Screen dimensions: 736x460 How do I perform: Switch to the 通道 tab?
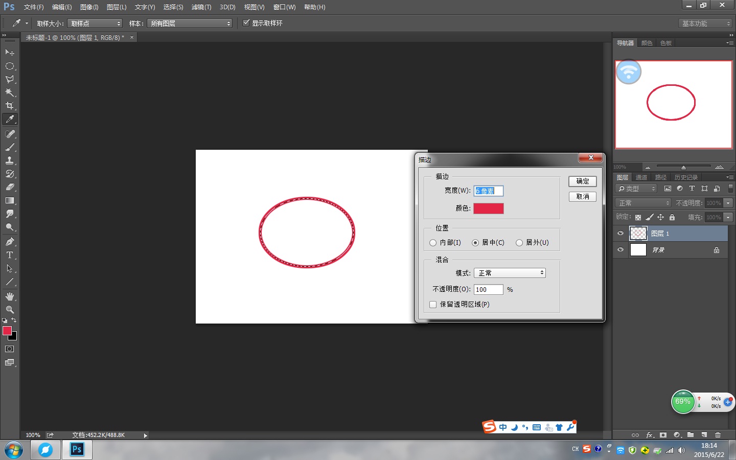click(641, 177)
